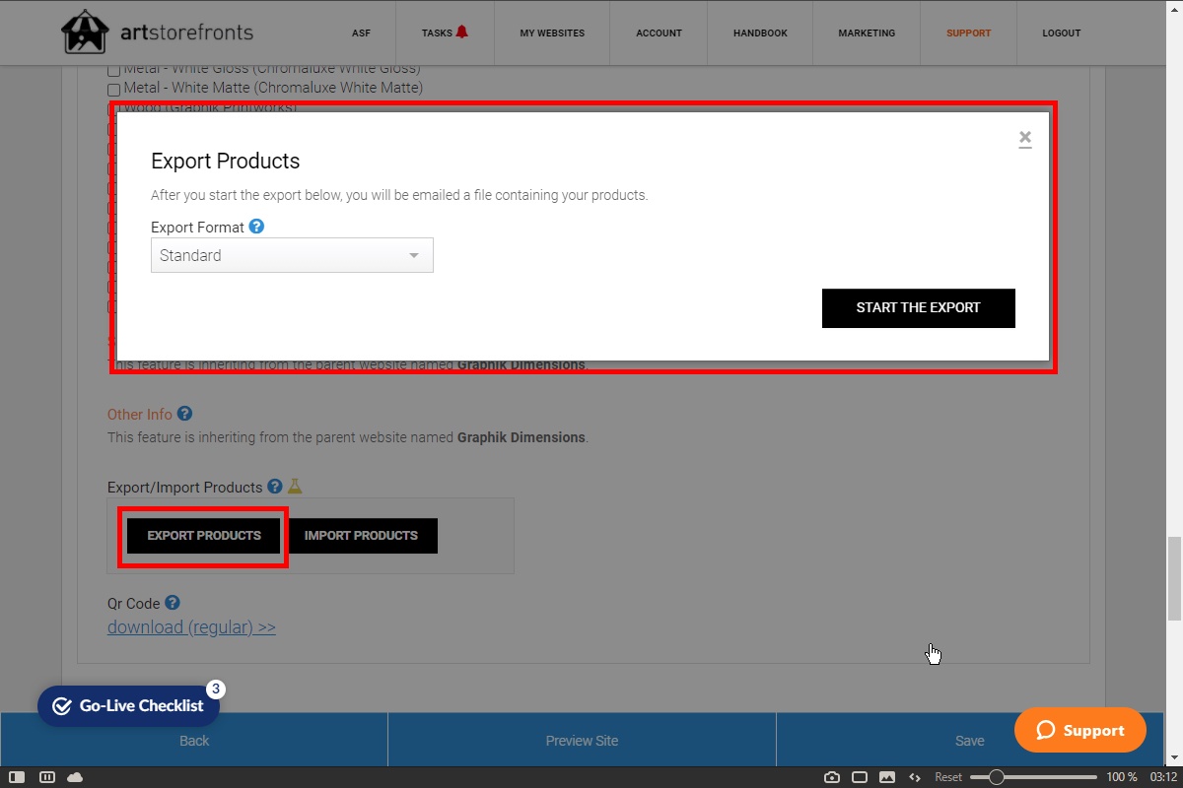The height and width of the screenshot is (788, 1183).
Task: Click the help icon beside Export/Import Products
Action: (x=275, y=487)
